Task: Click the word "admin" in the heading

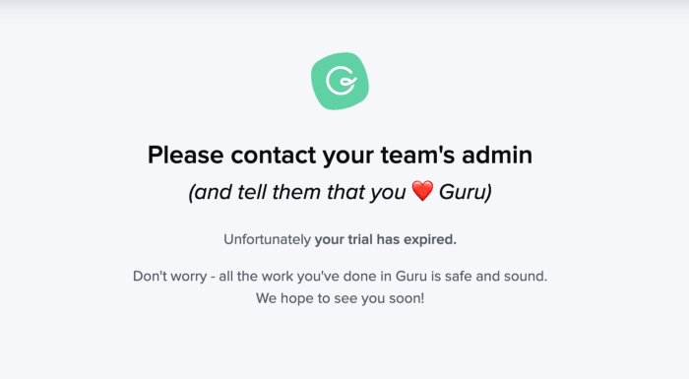Action: pyautogui.click(x=497, y=155)
